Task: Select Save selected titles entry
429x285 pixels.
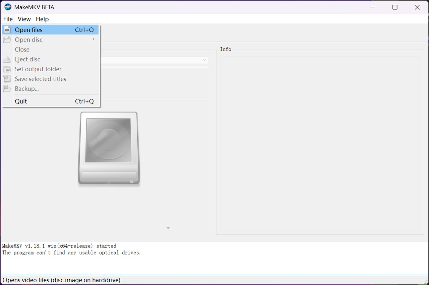Action: 51,79
